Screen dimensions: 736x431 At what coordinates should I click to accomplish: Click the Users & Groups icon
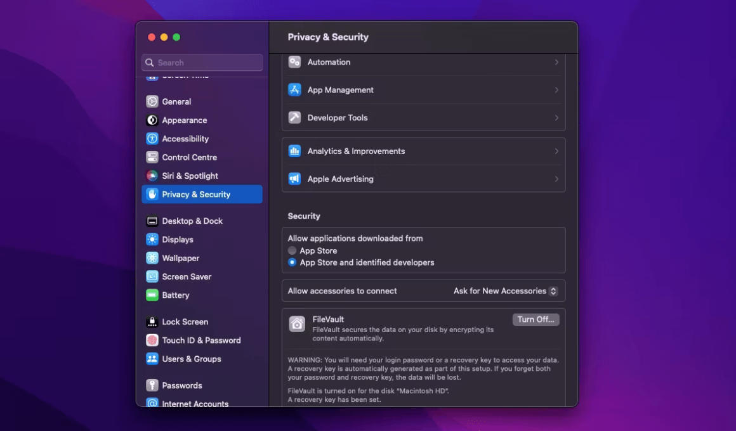pyautogui.click(x=152, y=359)
